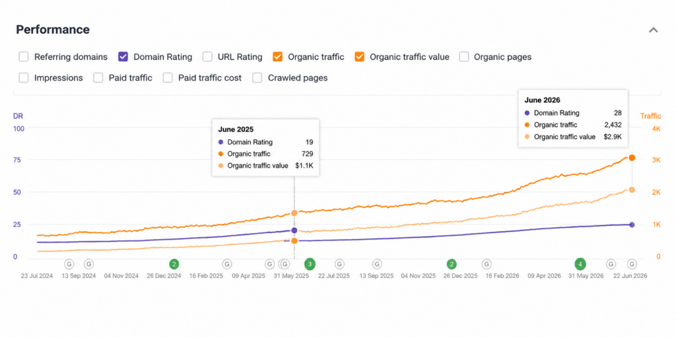Viewport: 676px width, 338px height.
Task: Enable the Paid traffic cost checkbox
Action: (x=168, y=78)
